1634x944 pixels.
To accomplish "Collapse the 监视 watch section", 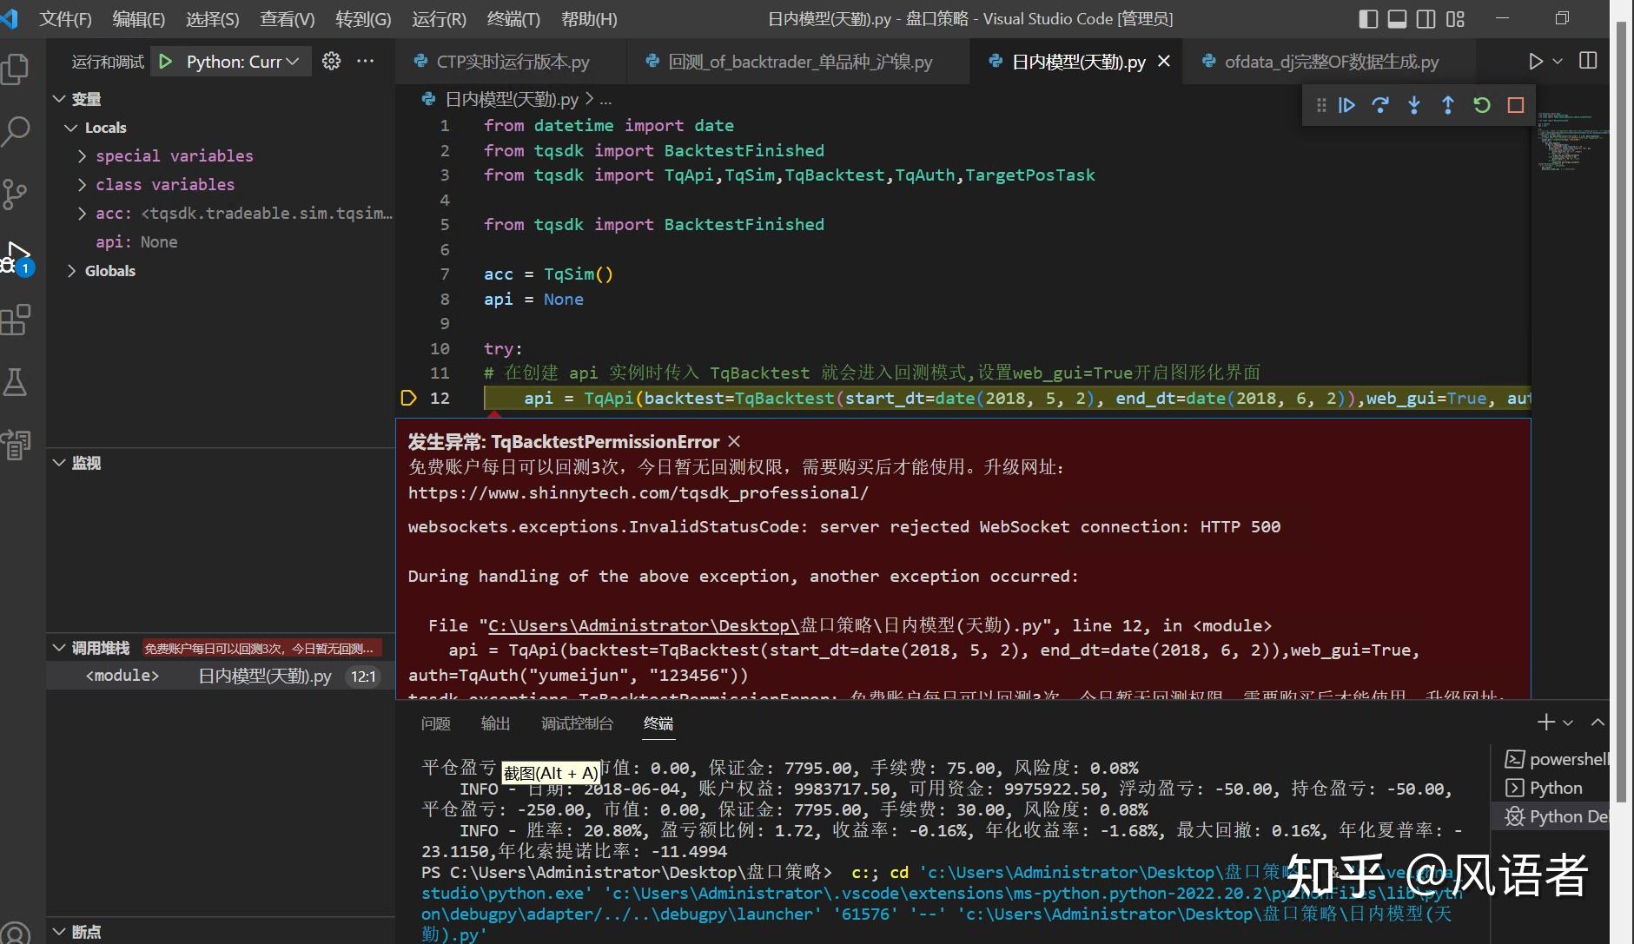I will coord(60,463).
